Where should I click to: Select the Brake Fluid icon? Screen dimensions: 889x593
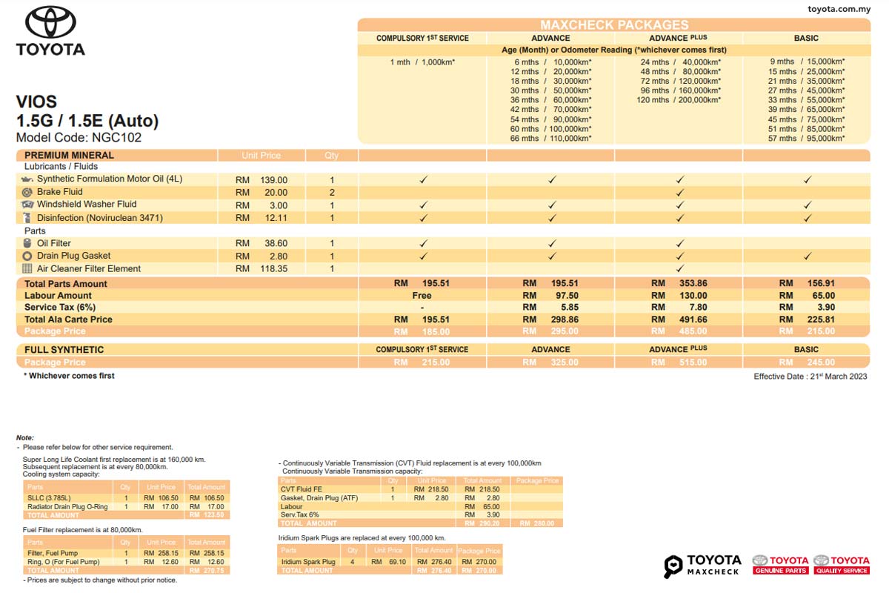tap(27, 192)
